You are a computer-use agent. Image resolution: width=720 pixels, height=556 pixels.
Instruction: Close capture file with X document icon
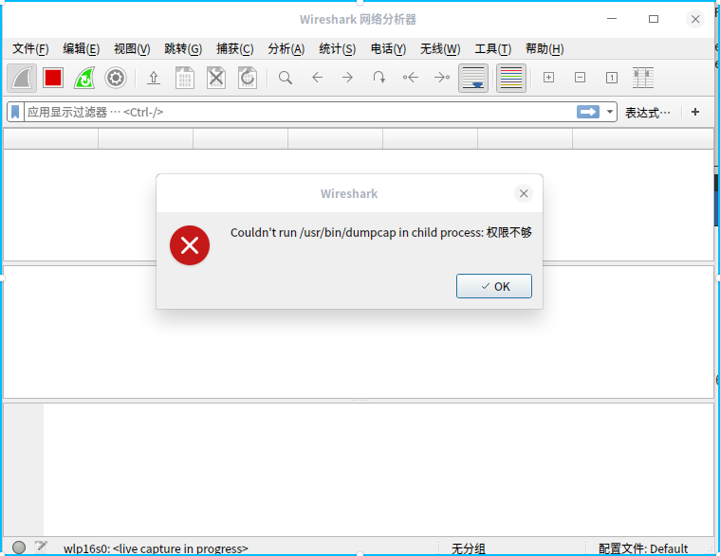coord(216,78)
